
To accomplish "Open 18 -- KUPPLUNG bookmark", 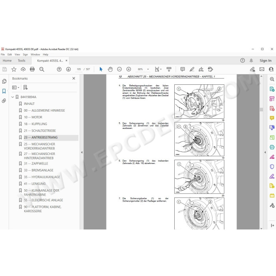I will click(35, 124).
